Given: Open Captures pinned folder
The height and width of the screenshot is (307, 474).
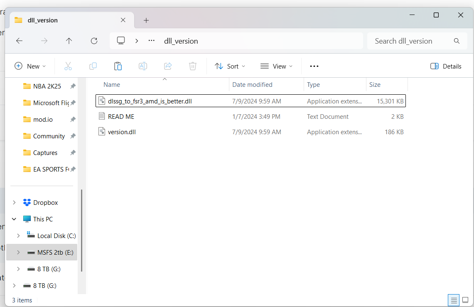Looking at the screenshot, I should pos(45,152).
